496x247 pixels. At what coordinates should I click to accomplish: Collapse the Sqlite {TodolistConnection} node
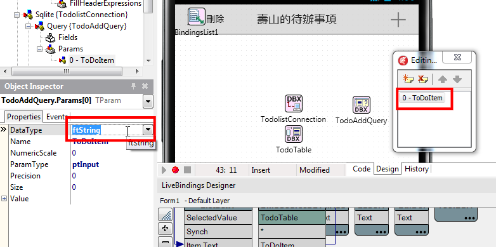[17, 15]
